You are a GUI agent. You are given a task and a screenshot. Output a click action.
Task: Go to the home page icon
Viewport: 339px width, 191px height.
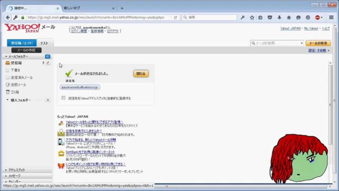289,18
